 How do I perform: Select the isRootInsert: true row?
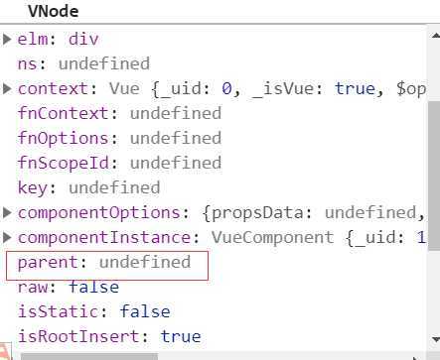109,336
